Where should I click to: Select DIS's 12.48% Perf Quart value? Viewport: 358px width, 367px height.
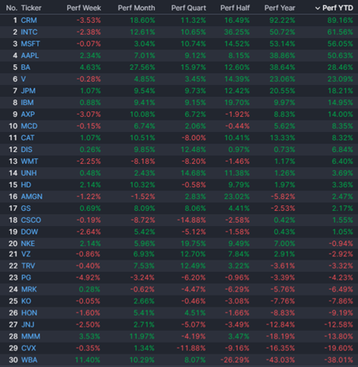click(193, 149)
